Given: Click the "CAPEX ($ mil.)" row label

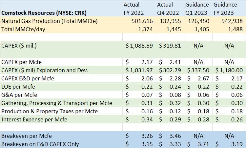Looking at the screenshot, I should [x=19, y=46].
